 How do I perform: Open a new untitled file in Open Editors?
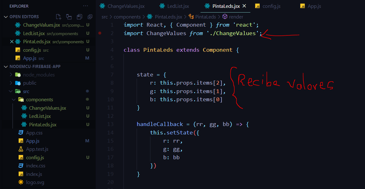click(58, 17)
